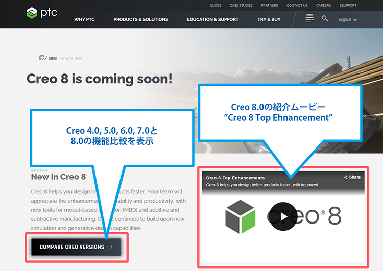Click the Creo 8 Top Enhancements video title
The width and height of the screenshot is (383, 271).
pos(235,178)
